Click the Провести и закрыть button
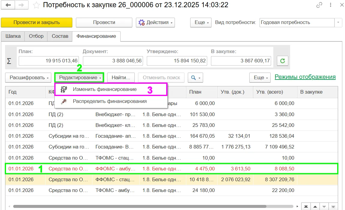The image size is (345, 210). (x=37, y=22)
